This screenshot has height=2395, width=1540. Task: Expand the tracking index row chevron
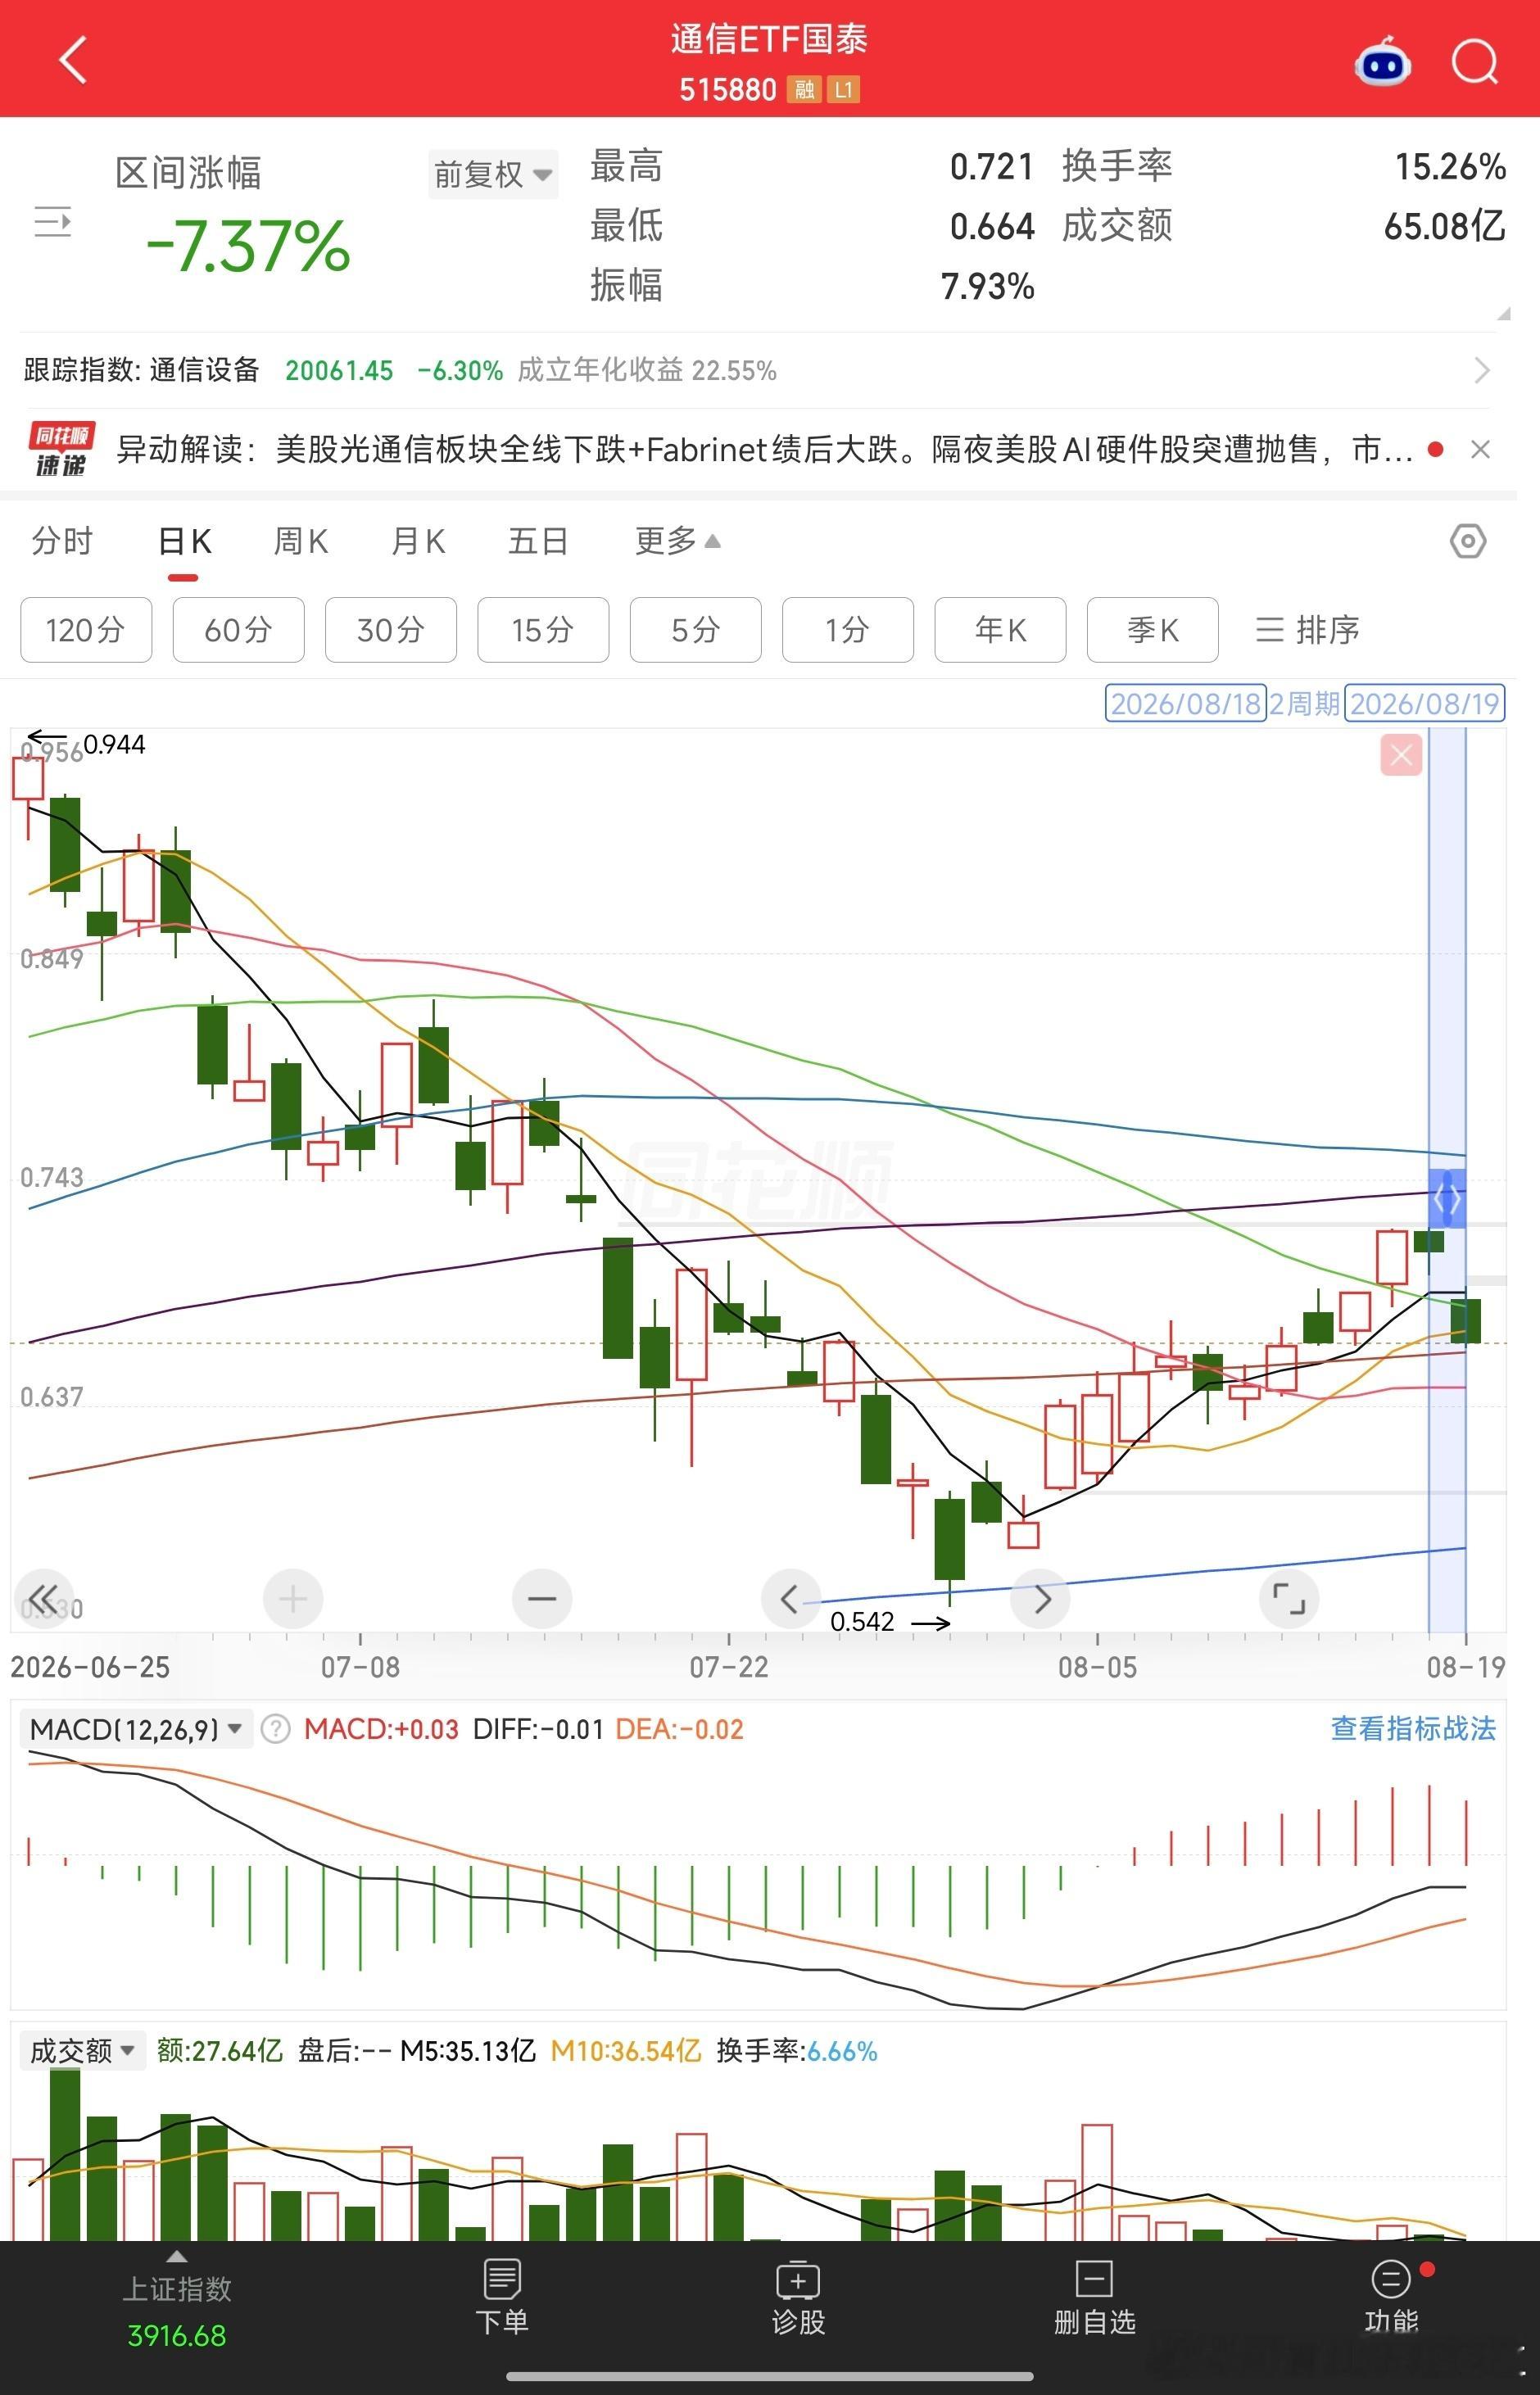[1482, 371]
